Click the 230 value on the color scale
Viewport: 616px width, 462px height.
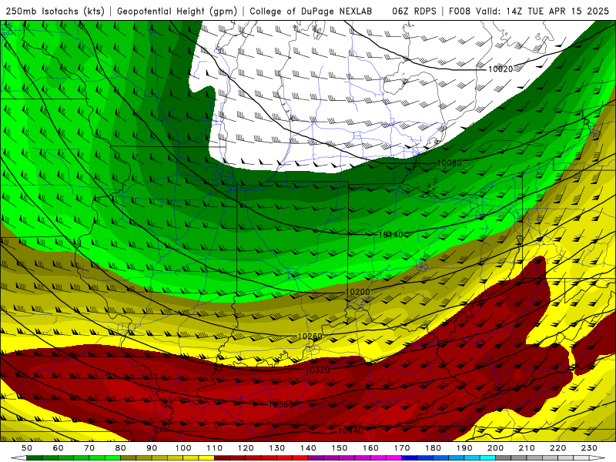(590, 448)
